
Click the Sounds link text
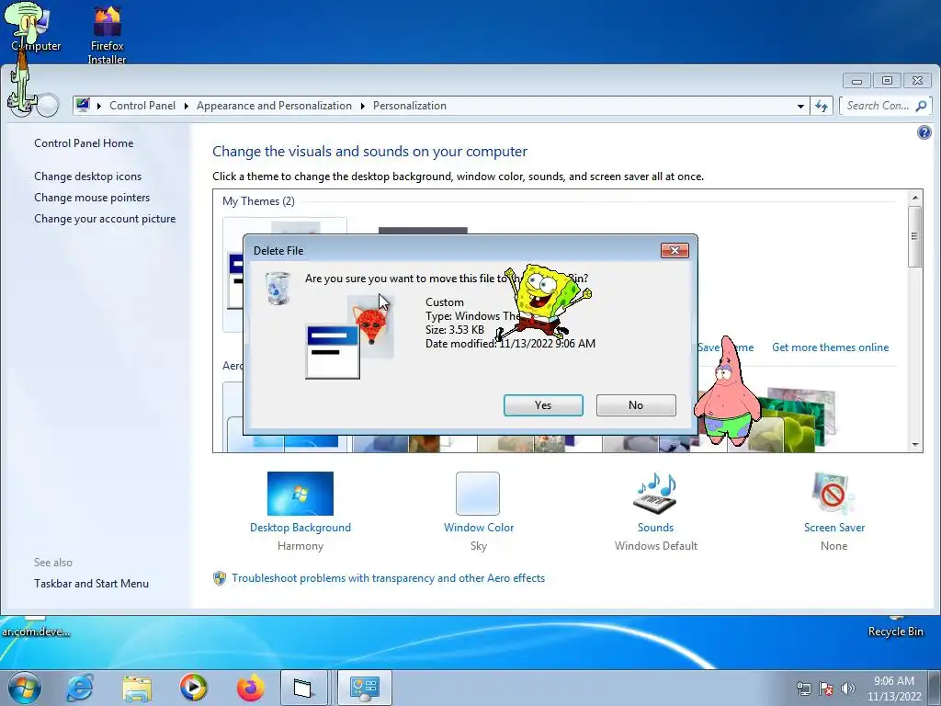point(655,527)
